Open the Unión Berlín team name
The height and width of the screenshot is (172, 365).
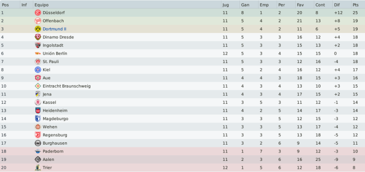(x=55, y=53)
